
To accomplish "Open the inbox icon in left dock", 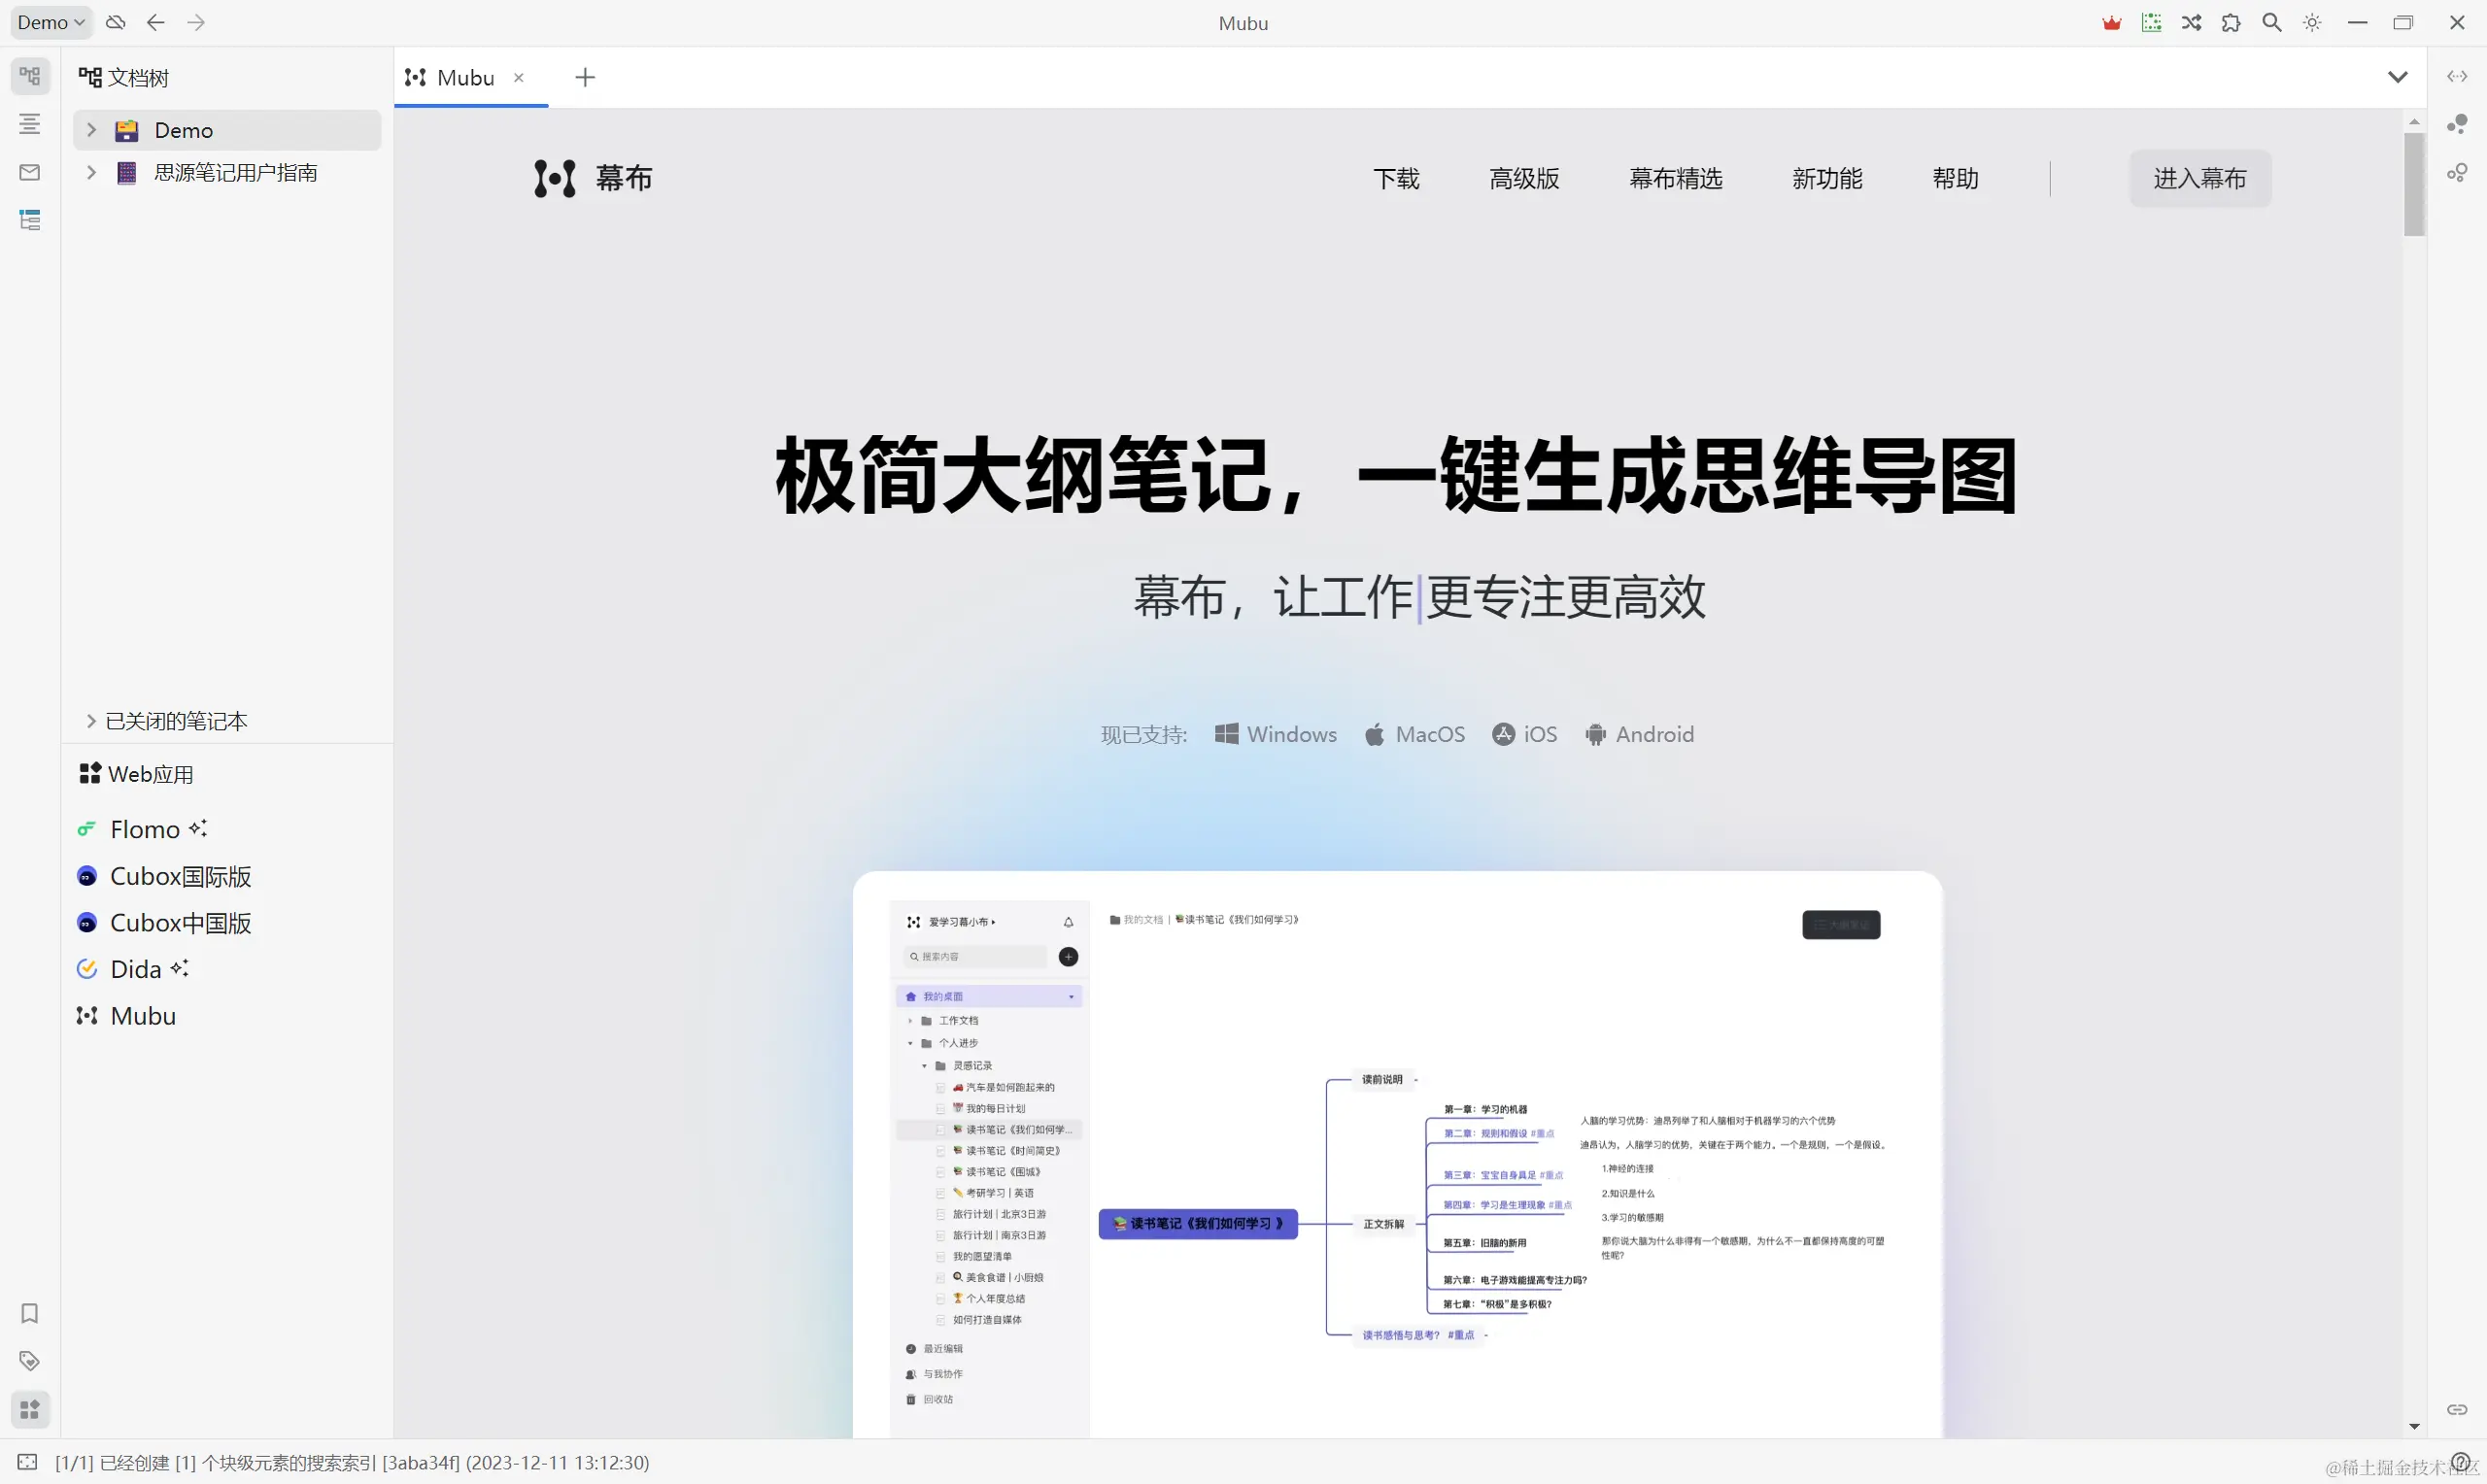I will pyautogui.click(x=30, y=172).
